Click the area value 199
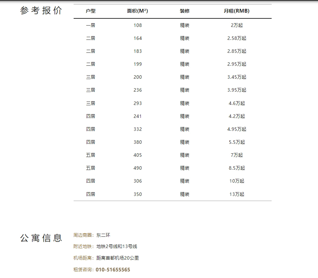318x278 pixels. coord(138,64)
